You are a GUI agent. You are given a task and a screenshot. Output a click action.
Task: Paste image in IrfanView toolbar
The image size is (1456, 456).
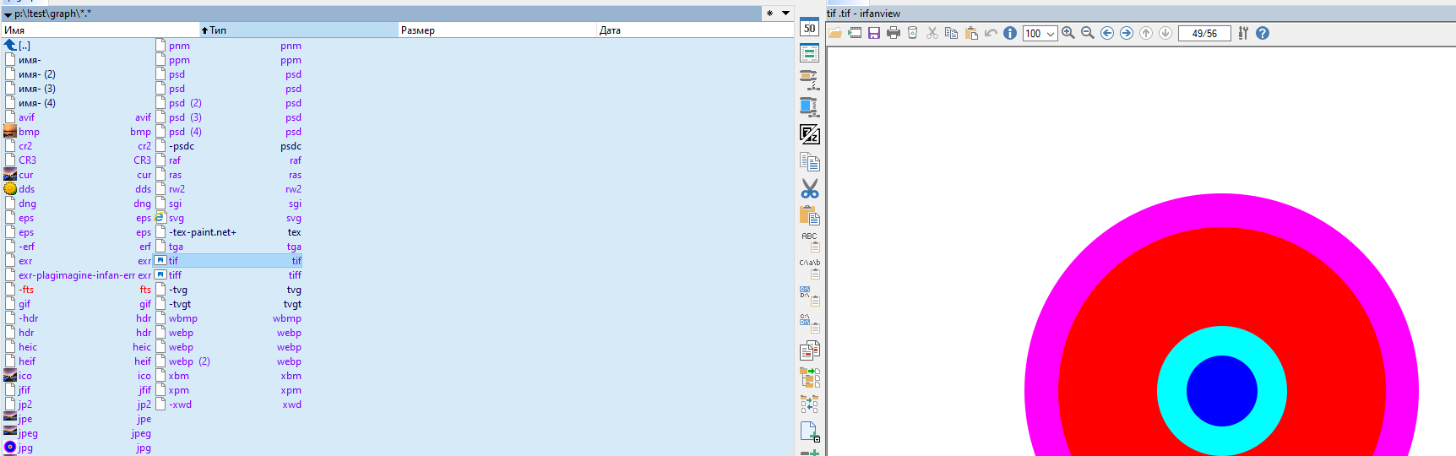(971, 33)
